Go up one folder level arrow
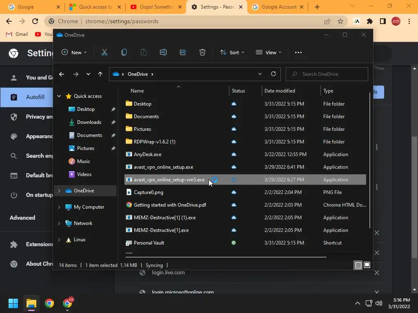This screenshot has height=313, width=418. pos(100,74)
